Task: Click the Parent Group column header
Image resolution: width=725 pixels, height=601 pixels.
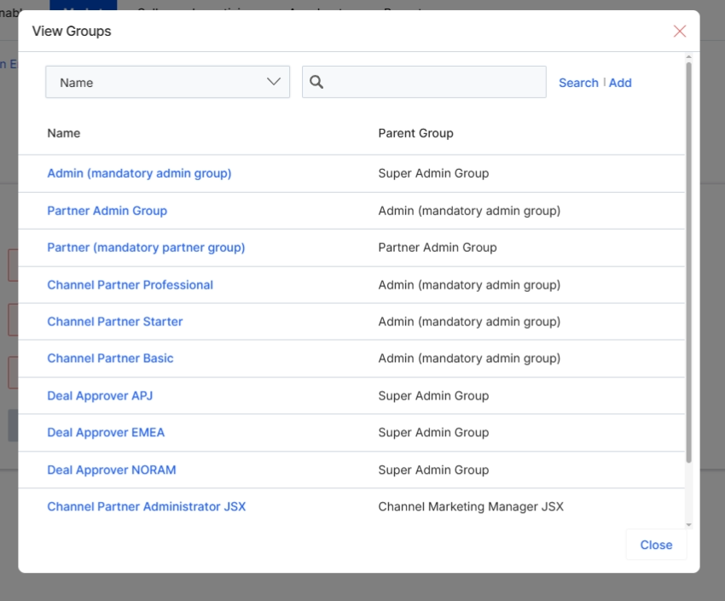Action: [415, 133]
